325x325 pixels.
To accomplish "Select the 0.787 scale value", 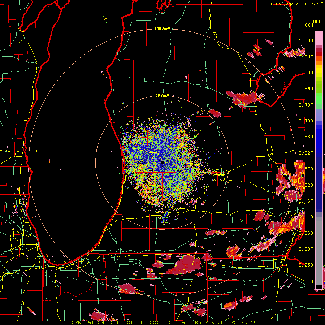I will (x=306, y=105).
